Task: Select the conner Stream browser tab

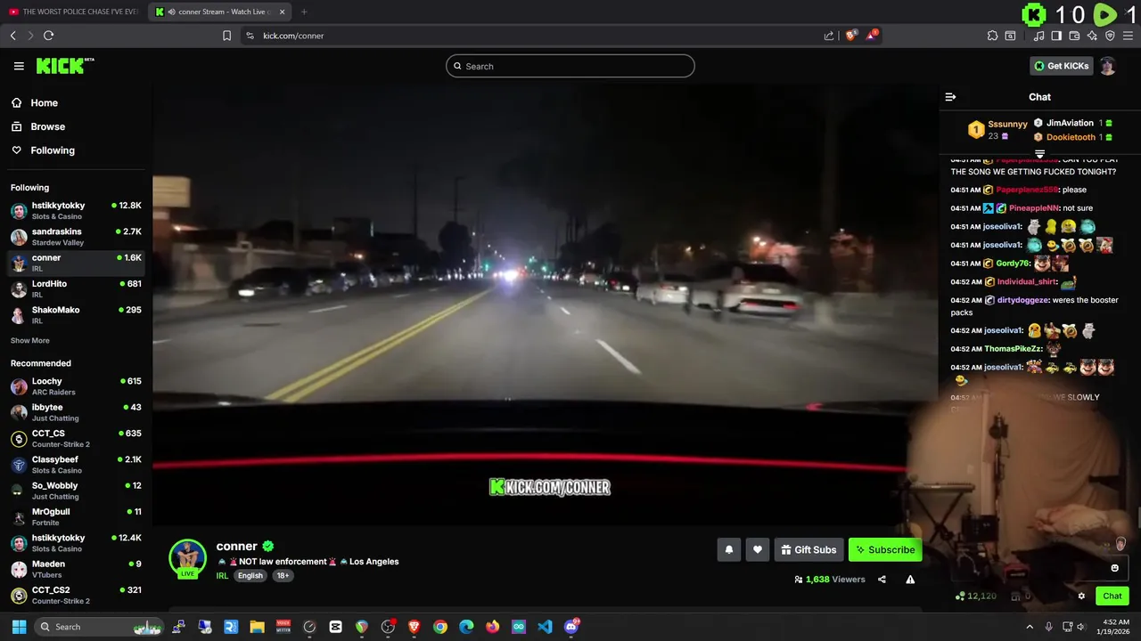Action: pos(219,12)
